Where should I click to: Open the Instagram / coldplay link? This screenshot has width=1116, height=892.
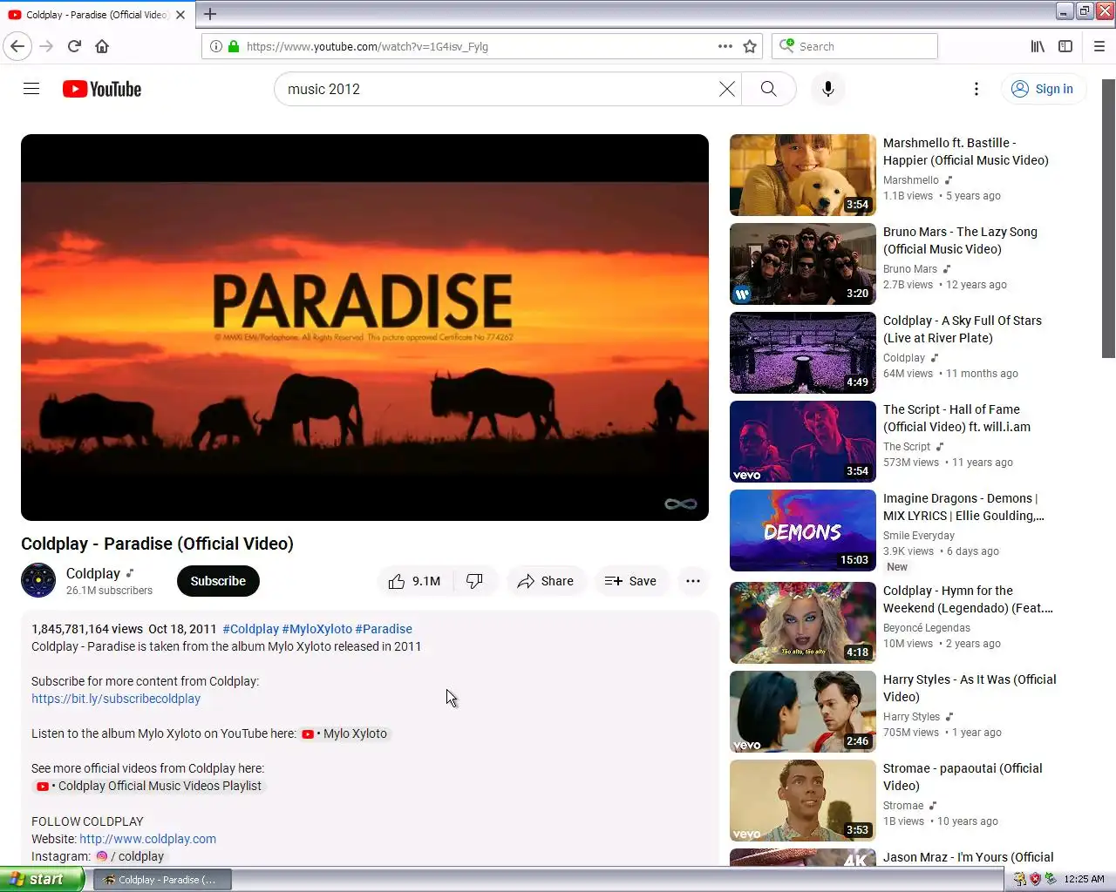pos(130,856)
